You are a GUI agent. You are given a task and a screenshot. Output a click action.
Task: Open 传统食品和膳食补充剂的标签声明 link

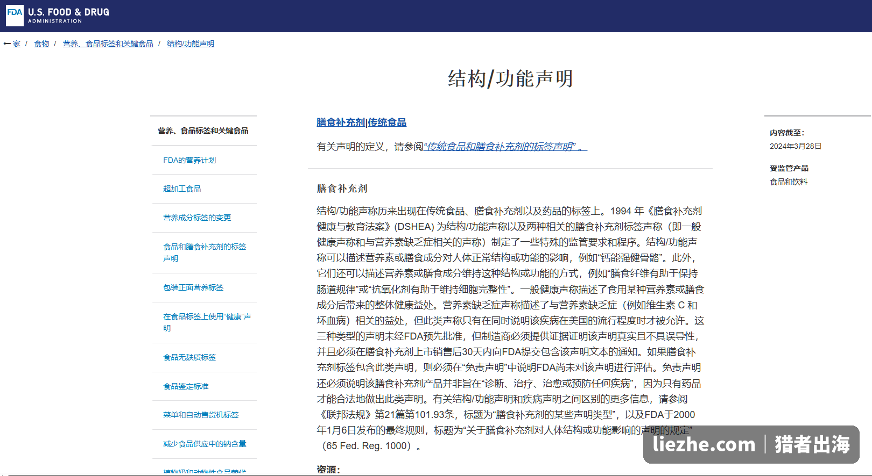pyautogui.click(x=505, y=147)
